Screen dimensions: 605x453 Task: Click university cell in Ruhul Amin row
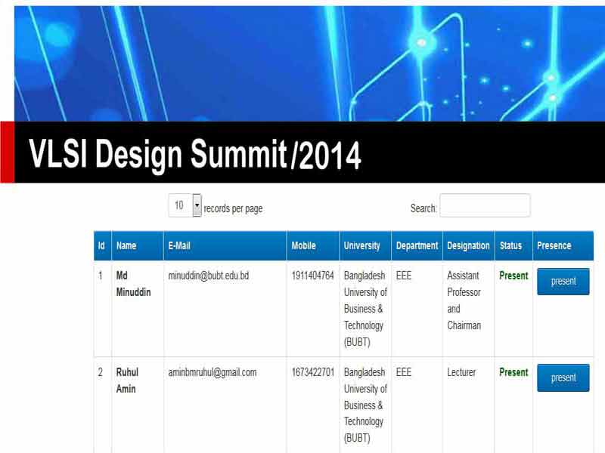[x=365, y=405]
